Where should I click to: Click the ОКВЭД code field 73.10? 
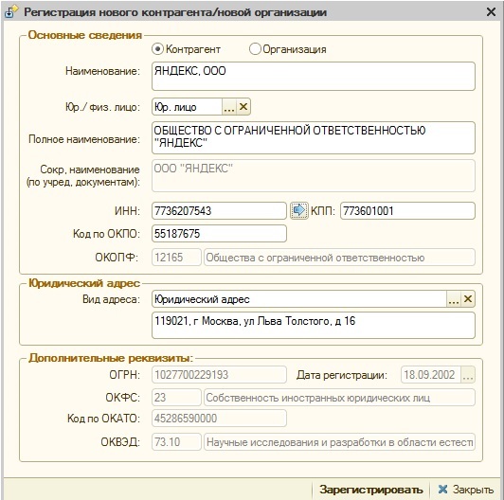coord(176,442)
